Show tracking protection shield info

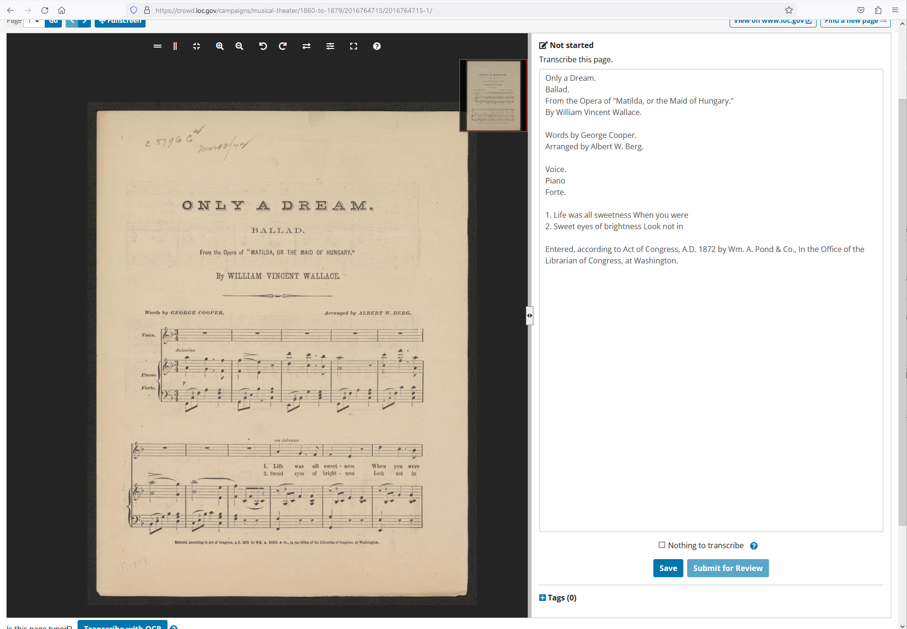[134, 10]
